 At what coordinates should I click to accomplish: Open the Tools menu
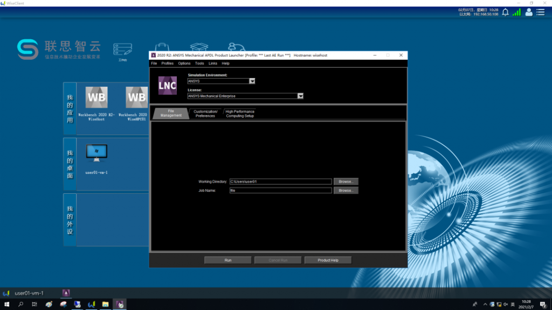tap(199, 63)
